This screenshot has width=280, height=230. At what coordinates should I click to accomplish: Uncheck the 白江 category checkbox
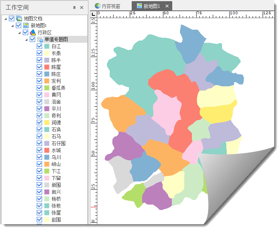point(39,46)
